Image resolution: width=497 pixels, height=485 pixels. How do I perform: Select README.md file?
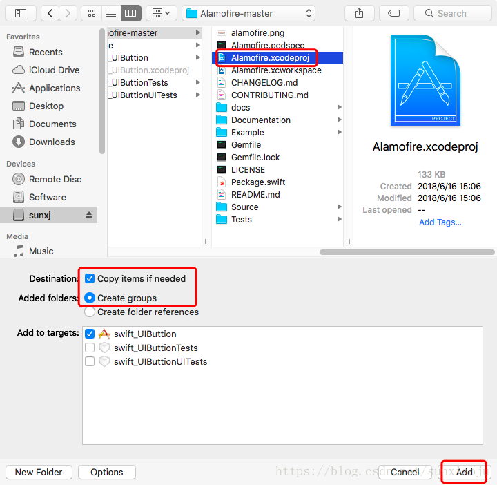click(277, 195)
